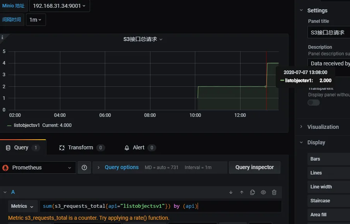Open the 1m interval dropdown
350x224 pixels.
pos(36,20)
